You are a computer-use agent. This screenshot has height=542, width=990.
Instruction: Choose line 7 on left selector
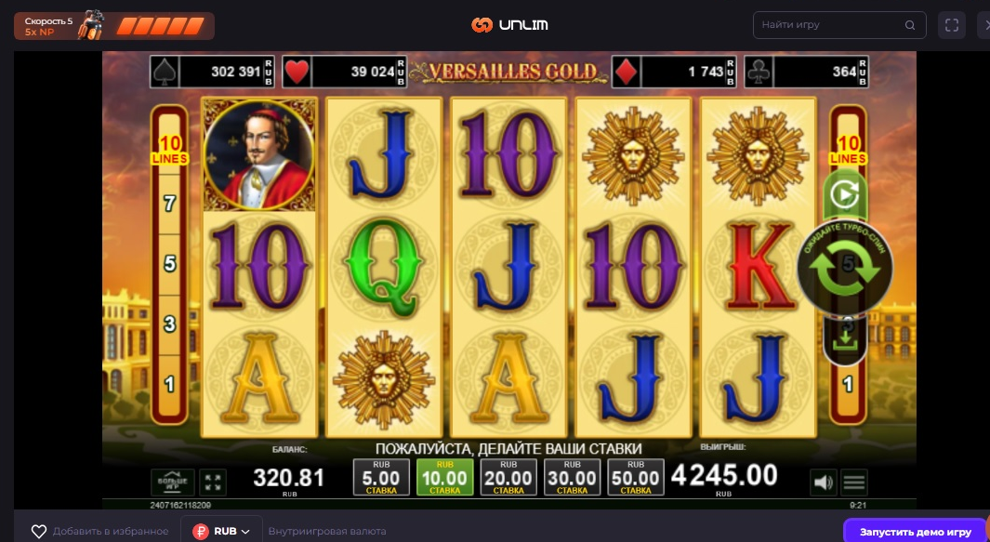tap(169, 204)
